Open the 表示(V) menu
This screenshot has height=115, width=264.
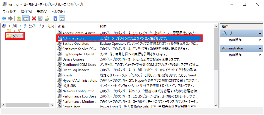tap(42, 12)
